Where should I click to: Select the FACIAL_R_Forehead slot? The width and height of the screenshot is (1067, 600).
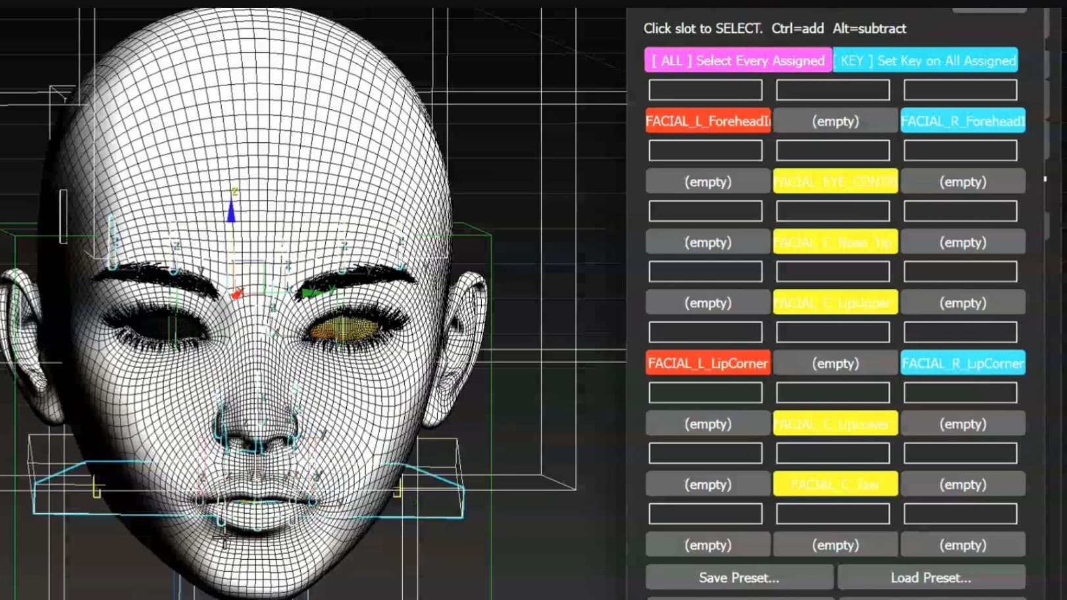point(962,121)
